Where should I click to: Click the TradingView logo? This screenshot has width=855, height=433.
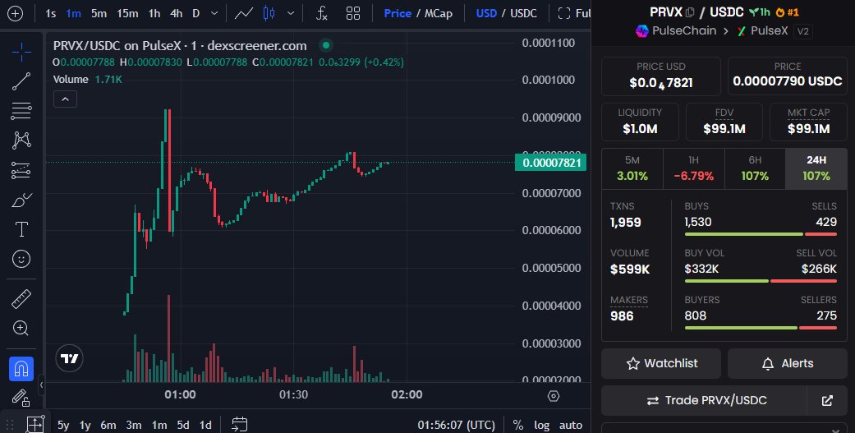[69, 358]
